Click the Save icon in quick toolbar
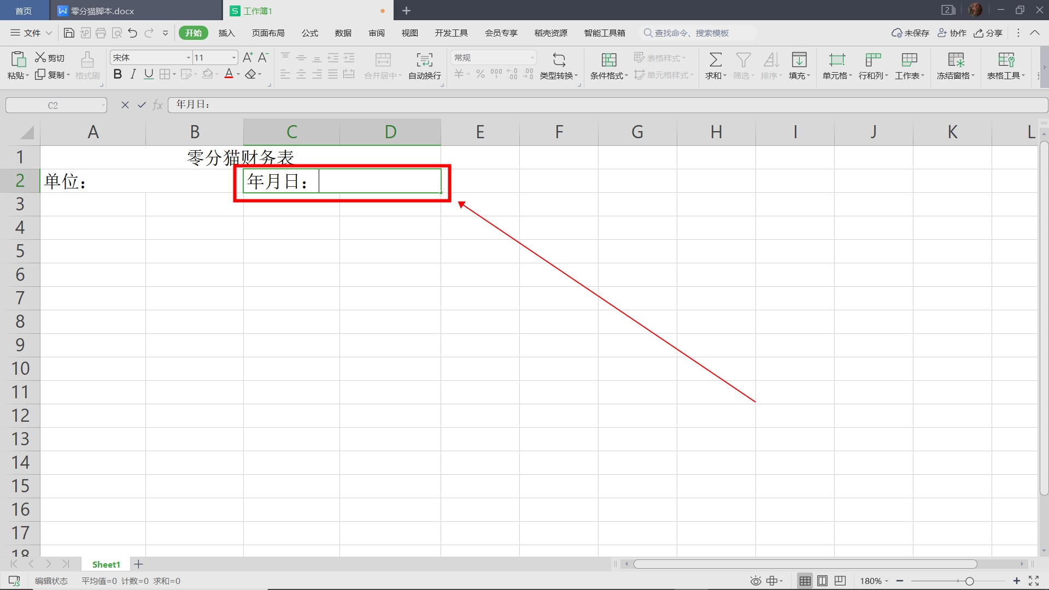This screenshot has width=1049, height=590. (69, 33)
